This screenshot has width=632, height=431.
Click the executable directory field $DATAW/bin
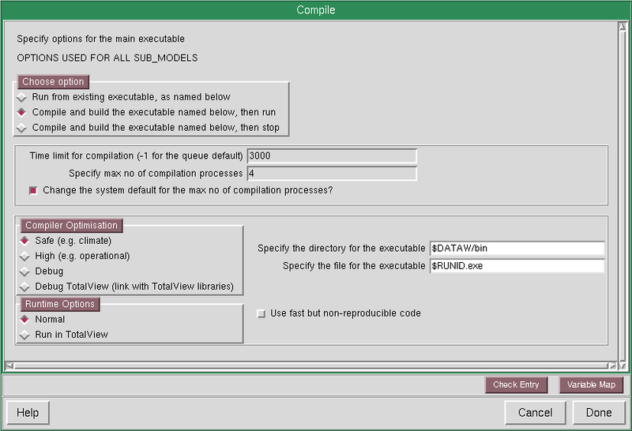517,249
